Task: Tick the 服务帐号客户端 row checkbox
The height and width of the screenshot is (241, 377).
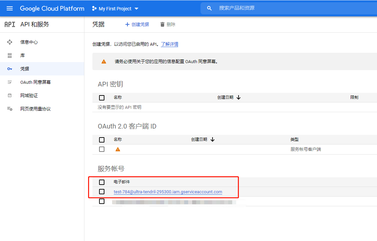Action: (x=102, y=149)
